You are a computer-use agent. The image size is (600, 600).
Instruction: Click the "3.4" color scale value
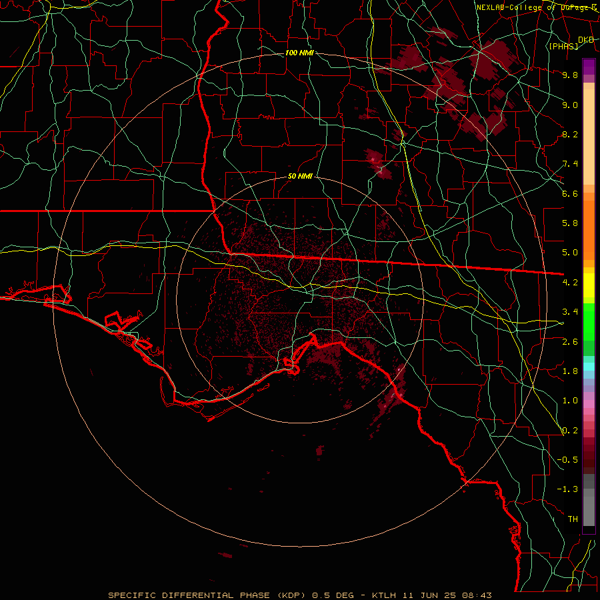[x=570, y=312]
